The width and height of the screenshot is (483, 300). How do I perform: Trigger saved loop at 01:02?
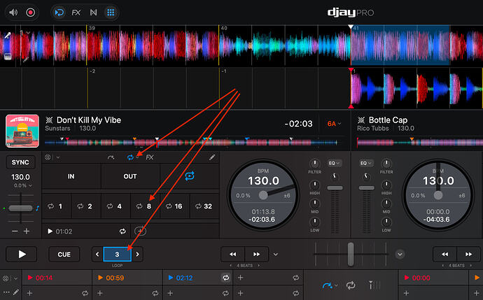60,231
